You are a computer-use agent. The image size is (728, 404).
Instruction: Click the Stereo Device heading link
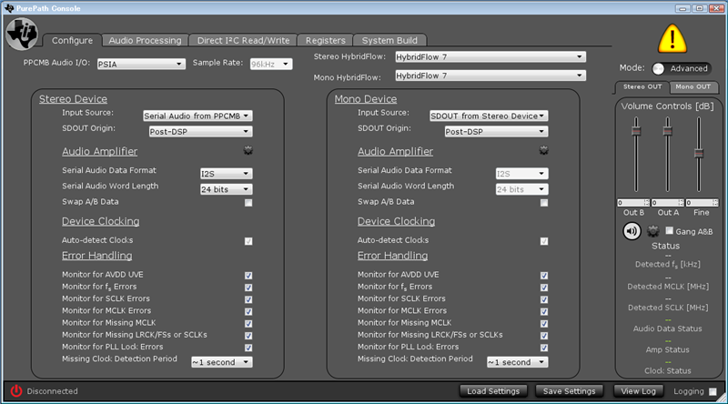point(73,99)
